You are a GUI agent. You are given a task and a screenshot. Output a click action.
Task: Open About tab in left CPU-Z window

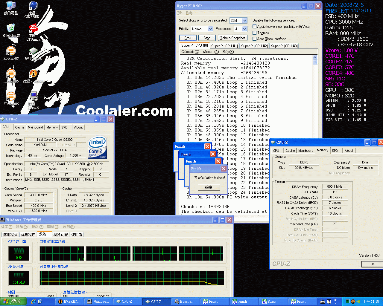[x=78, y=127]
